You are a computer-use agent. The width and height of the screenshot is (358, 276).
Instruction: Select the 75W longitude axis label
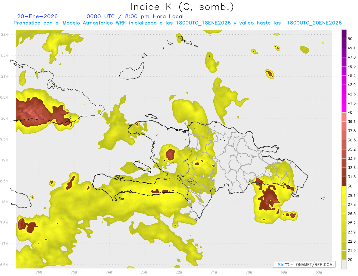click(74, 272)
